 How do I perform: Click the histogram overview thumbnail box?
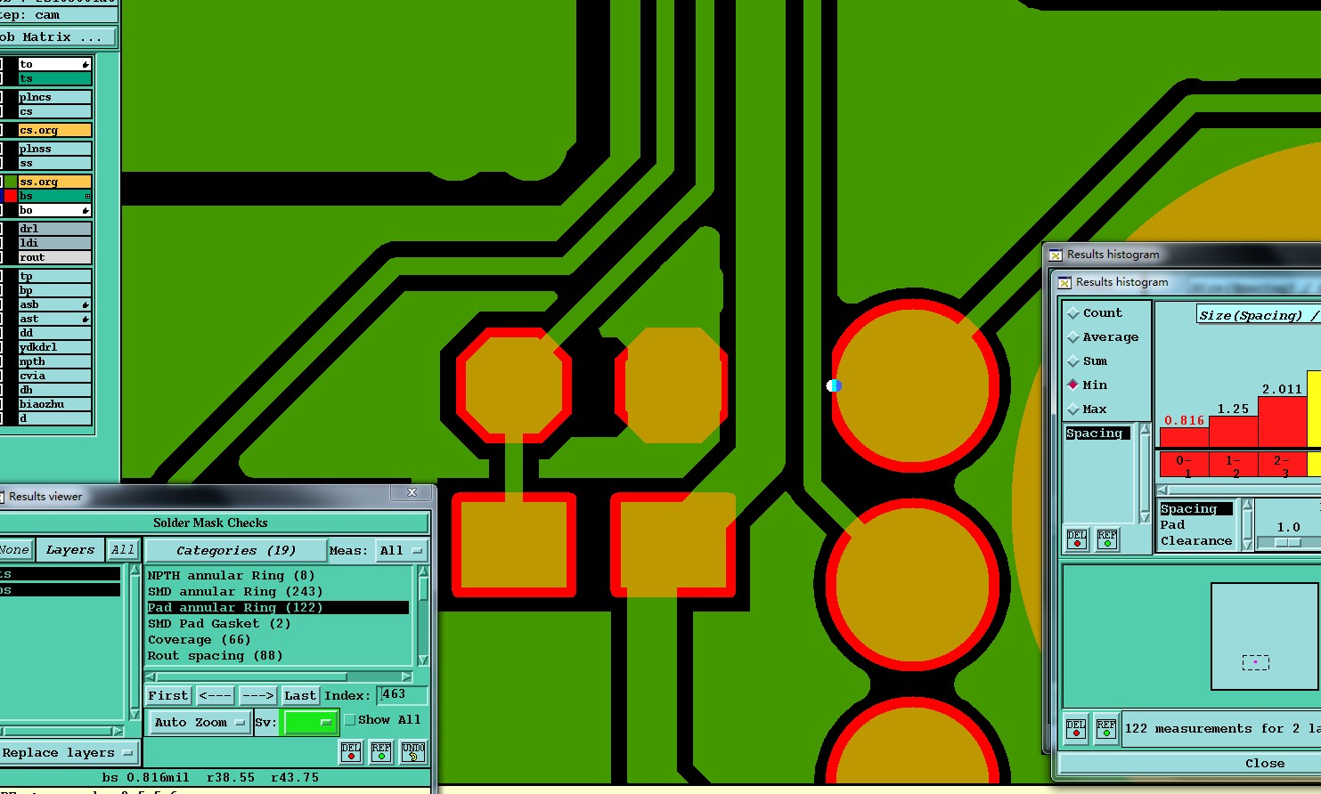(1264, 636)
